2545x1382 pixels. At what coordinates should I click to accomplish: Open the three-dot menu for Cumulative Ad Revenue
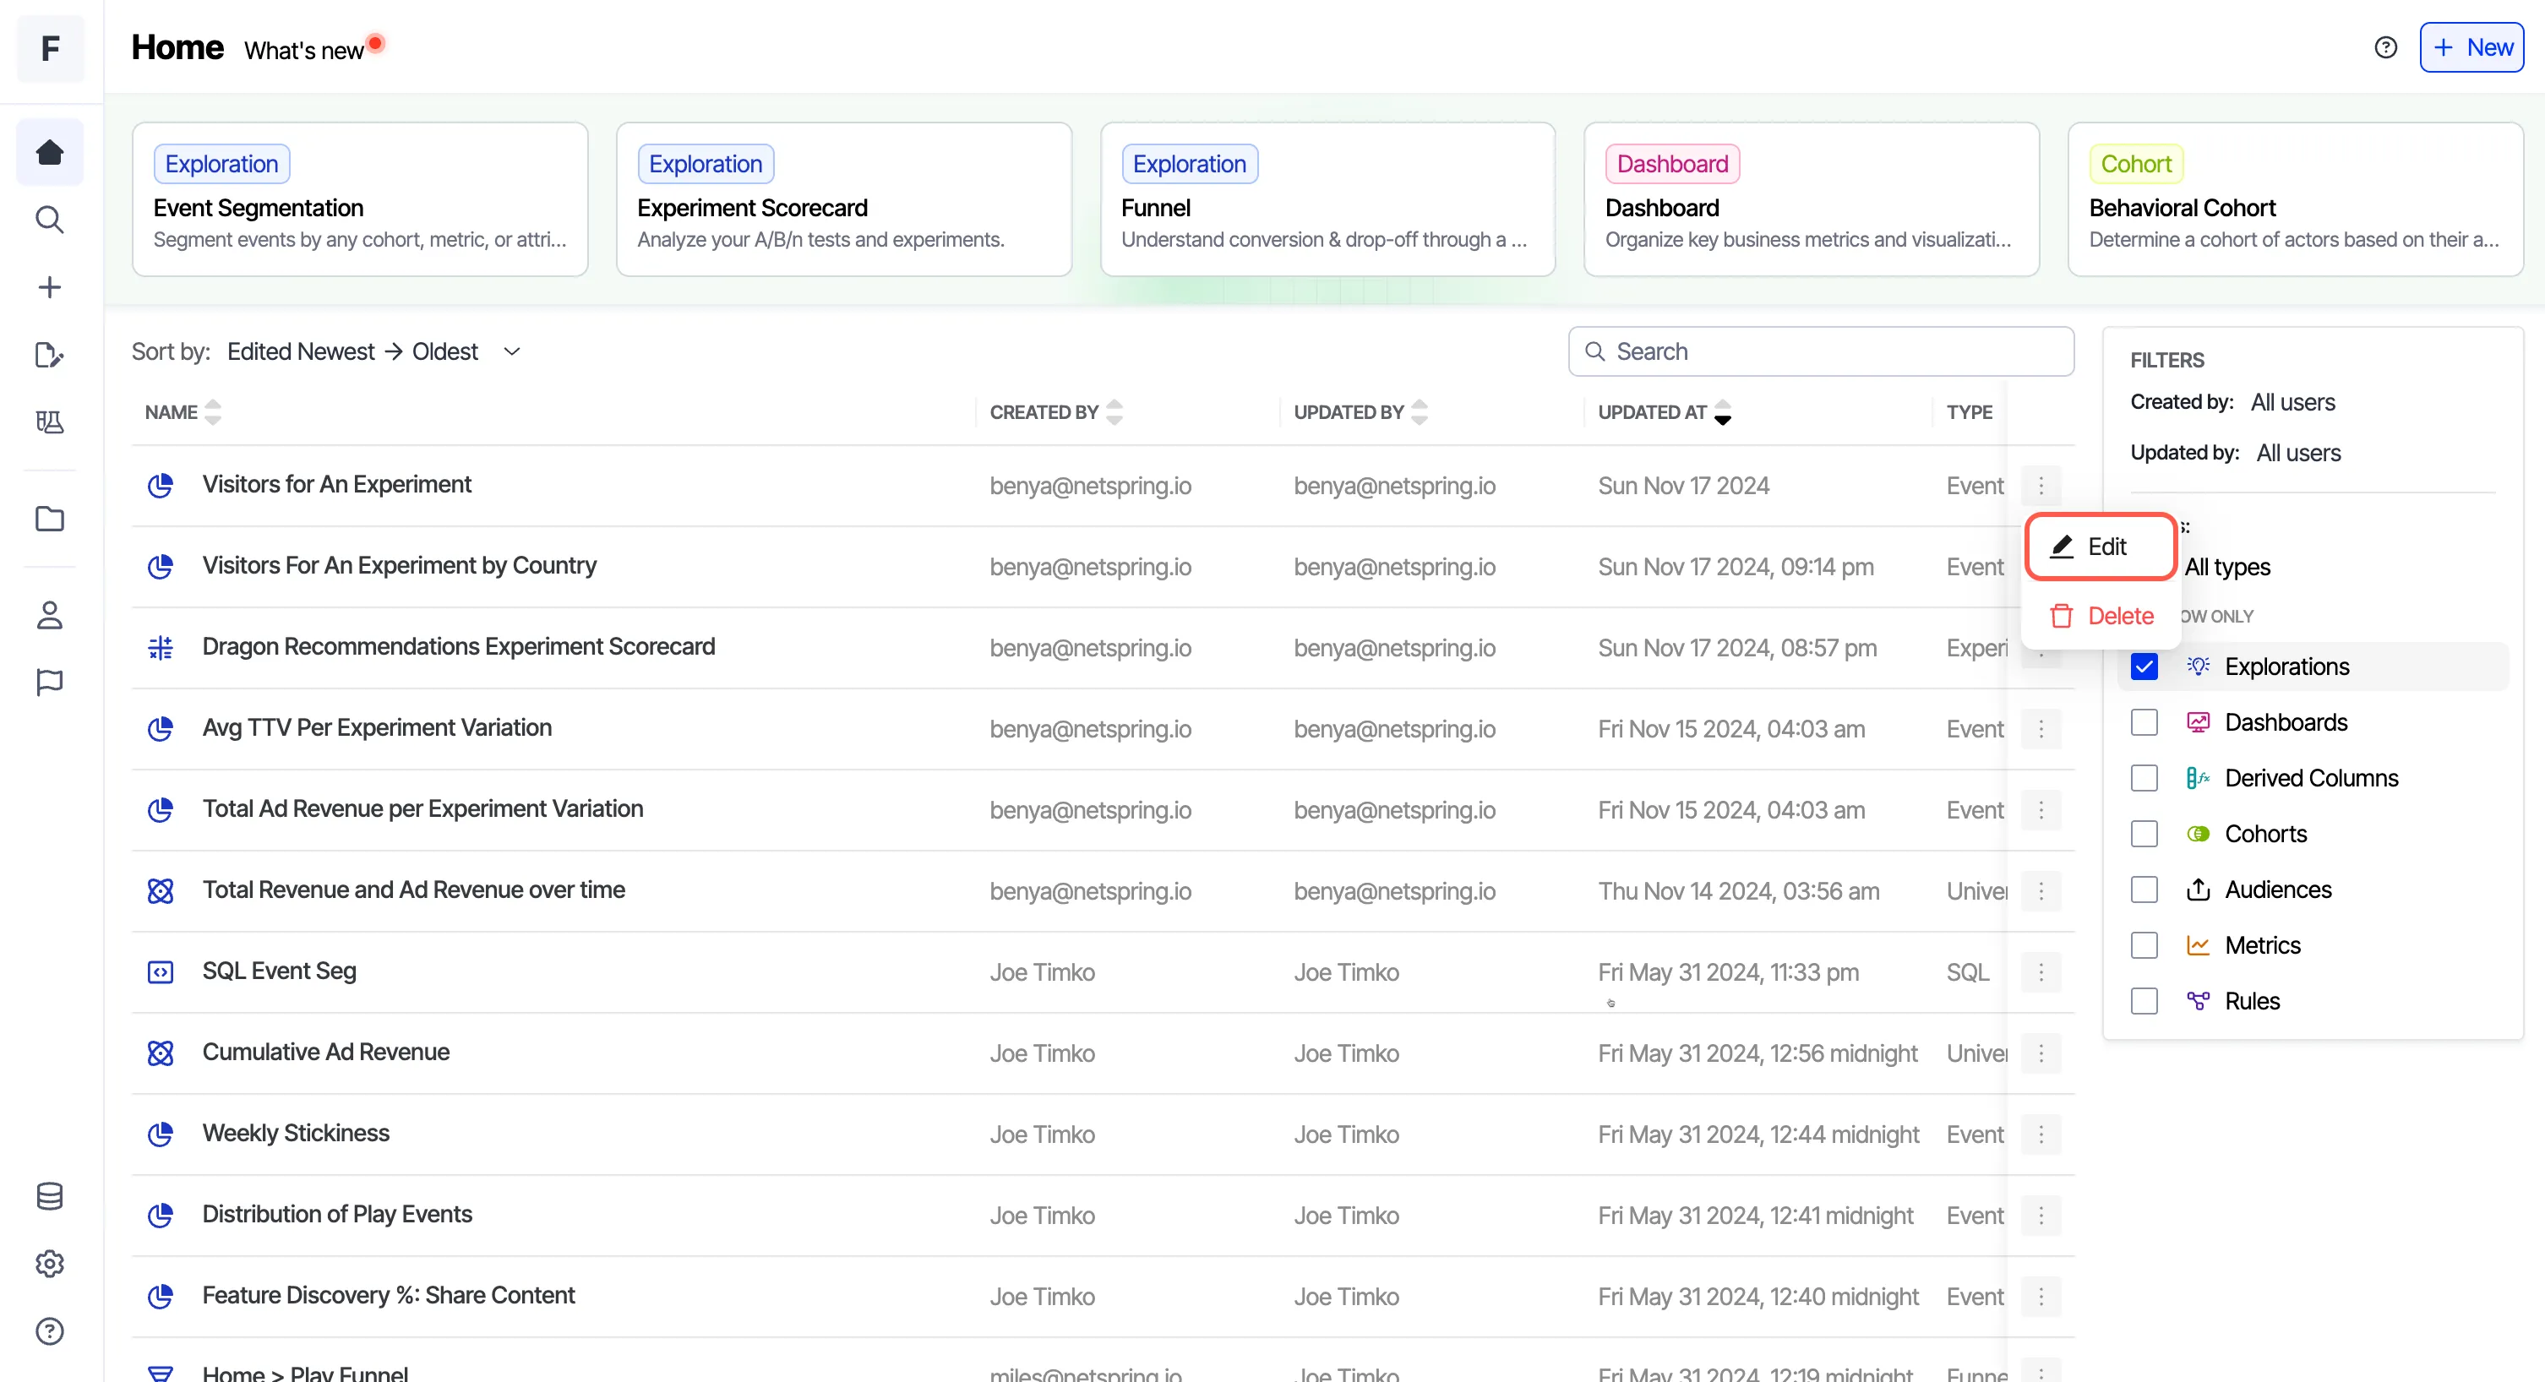point(2041,1053)
